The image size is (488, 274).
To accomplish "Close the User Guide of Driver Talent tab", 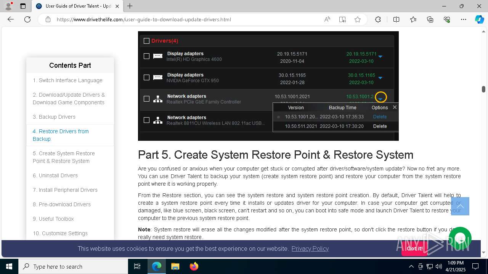I will tap(117, 6).
